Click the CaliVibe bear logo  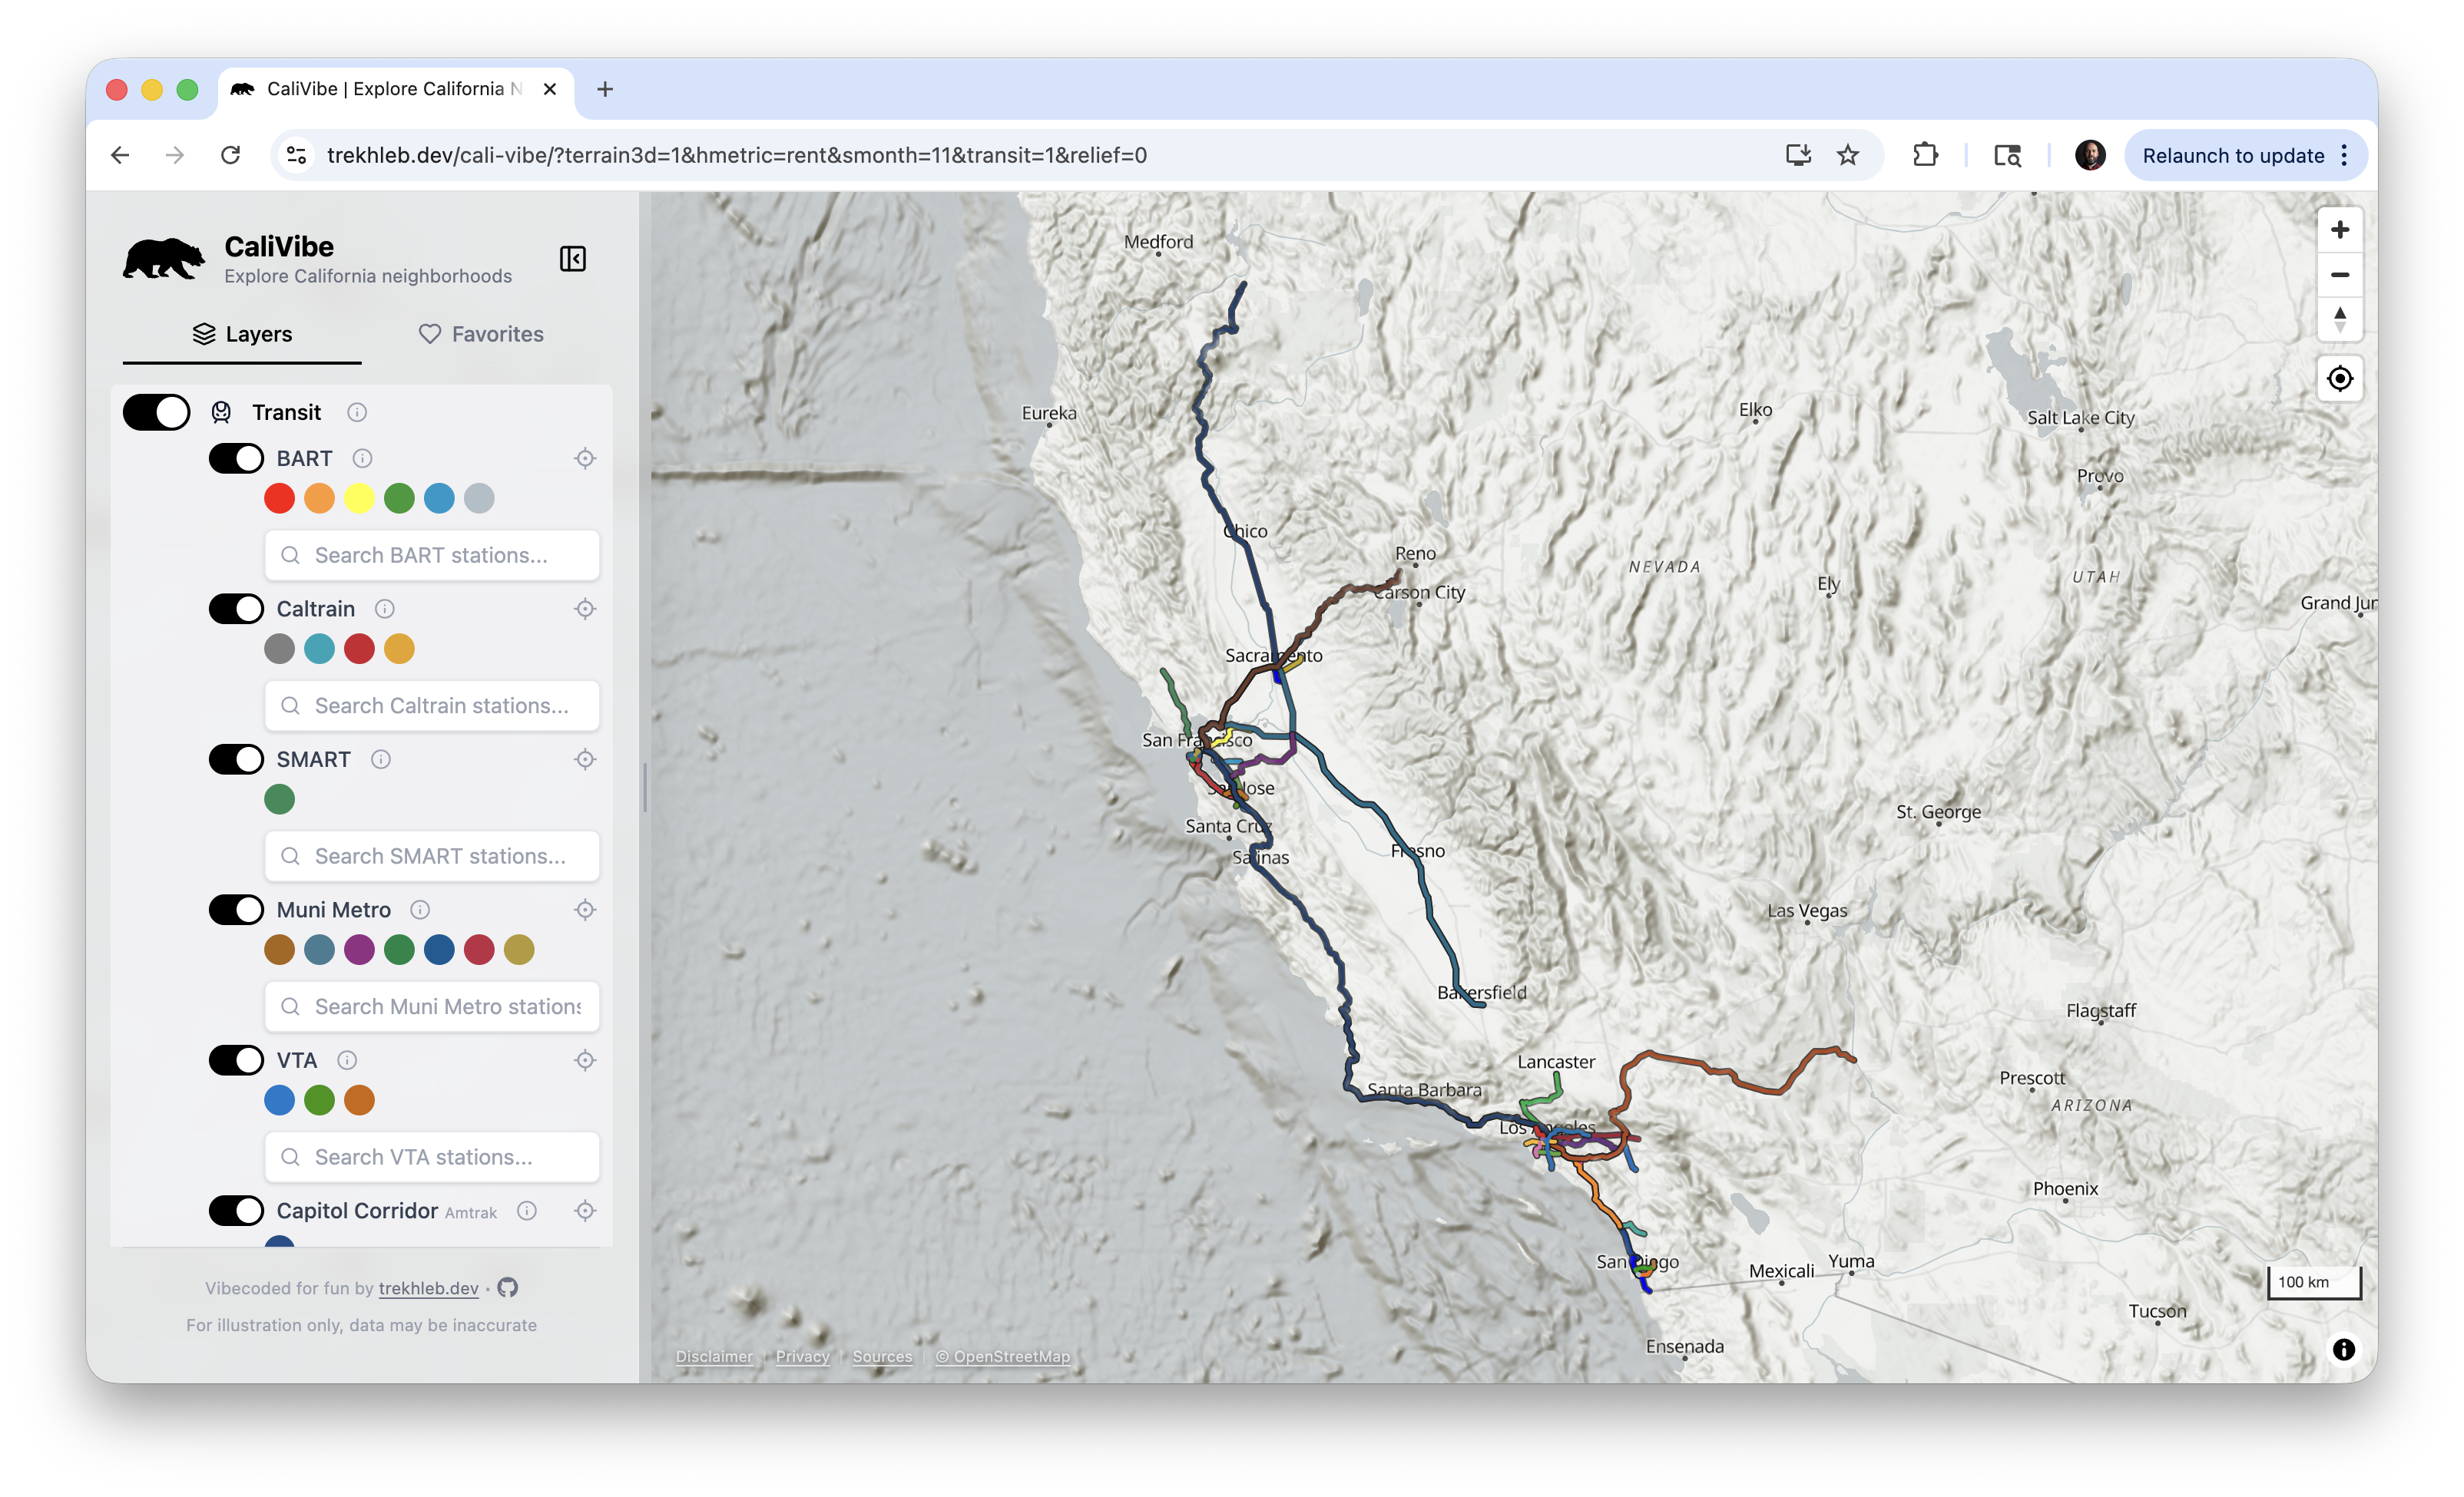[164, 259]
